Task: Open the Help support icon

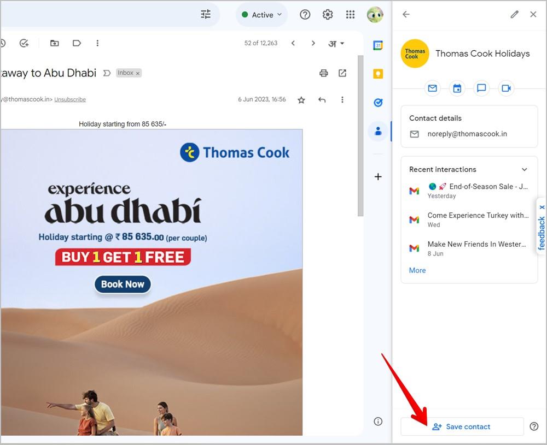Action: [x=305, y=15]
